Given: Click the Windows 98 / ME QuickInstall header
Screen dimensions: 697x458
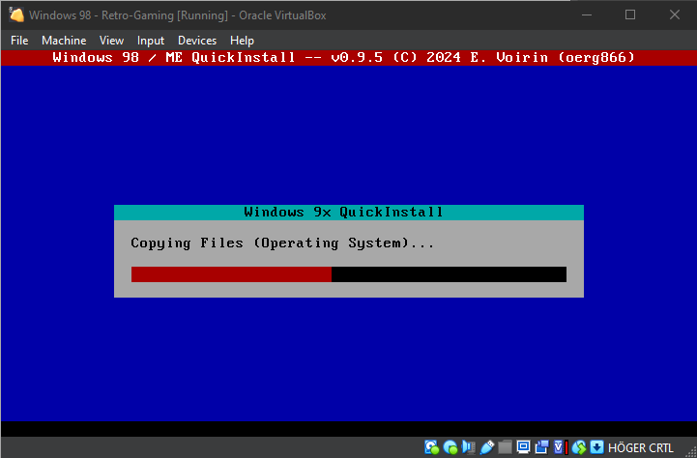Looking at the screenshot, I should (x=343, y=57).
